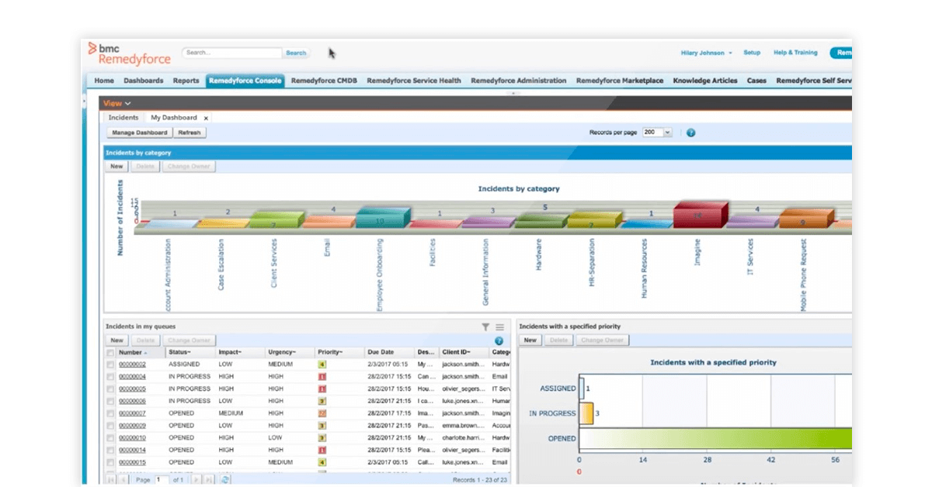Image resolution: width=932 pixels, height=487 pixels.
Task: Click the Manage Dashboard button
Action: [139, 133]
